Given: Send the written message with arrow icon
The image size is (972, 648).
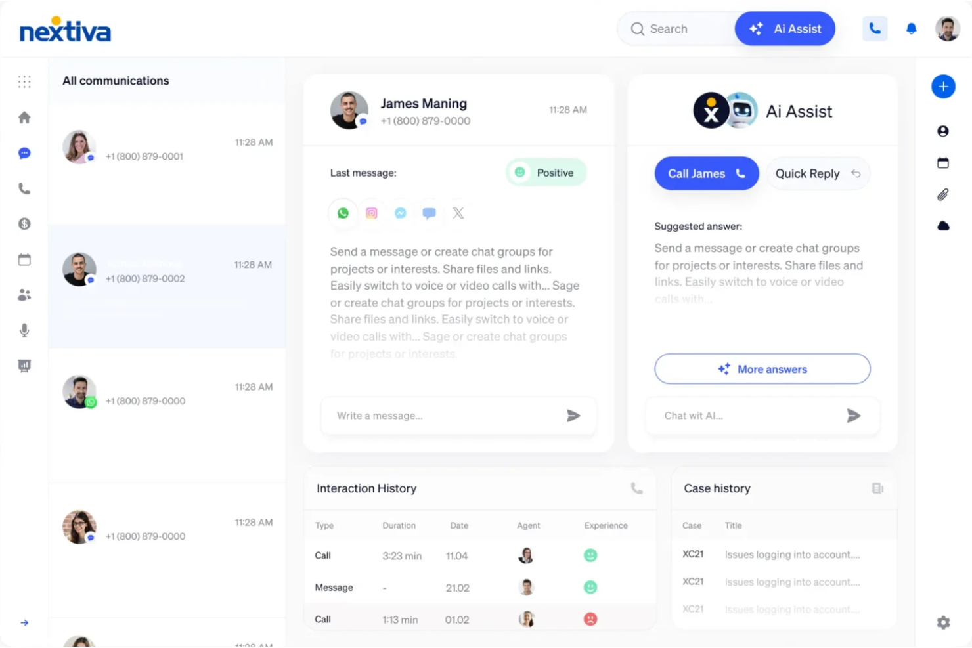Looking at the screenshot, I should click(573, 416).
